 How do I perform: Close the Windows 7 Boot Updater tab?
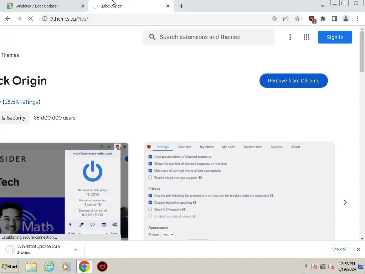pos(82,6)
